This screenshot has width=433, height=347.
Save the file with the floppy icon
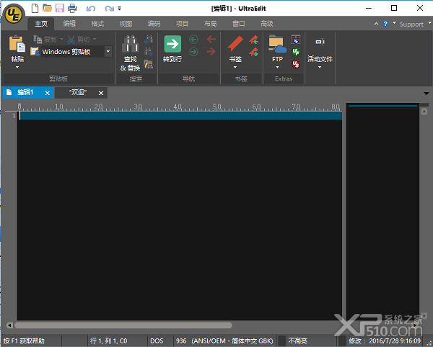60,8
